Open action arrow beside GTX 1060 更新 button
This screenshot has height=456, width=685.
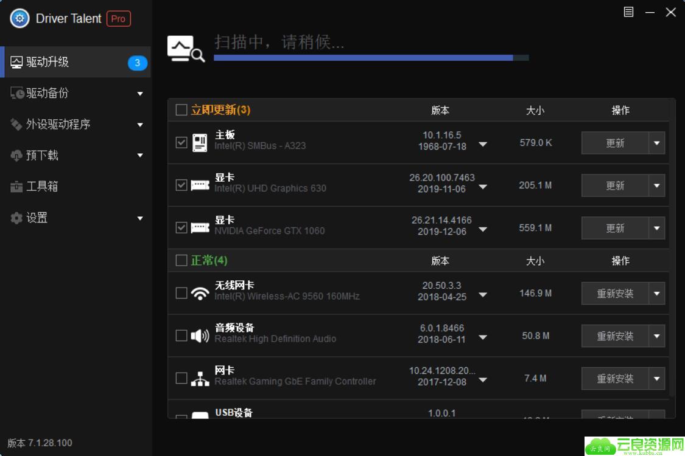click(x=656, y=228)
